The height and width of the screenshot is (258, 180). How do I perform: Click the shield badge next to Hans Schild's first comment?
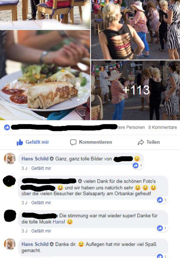pyautogui.click(x=52, y=159)
